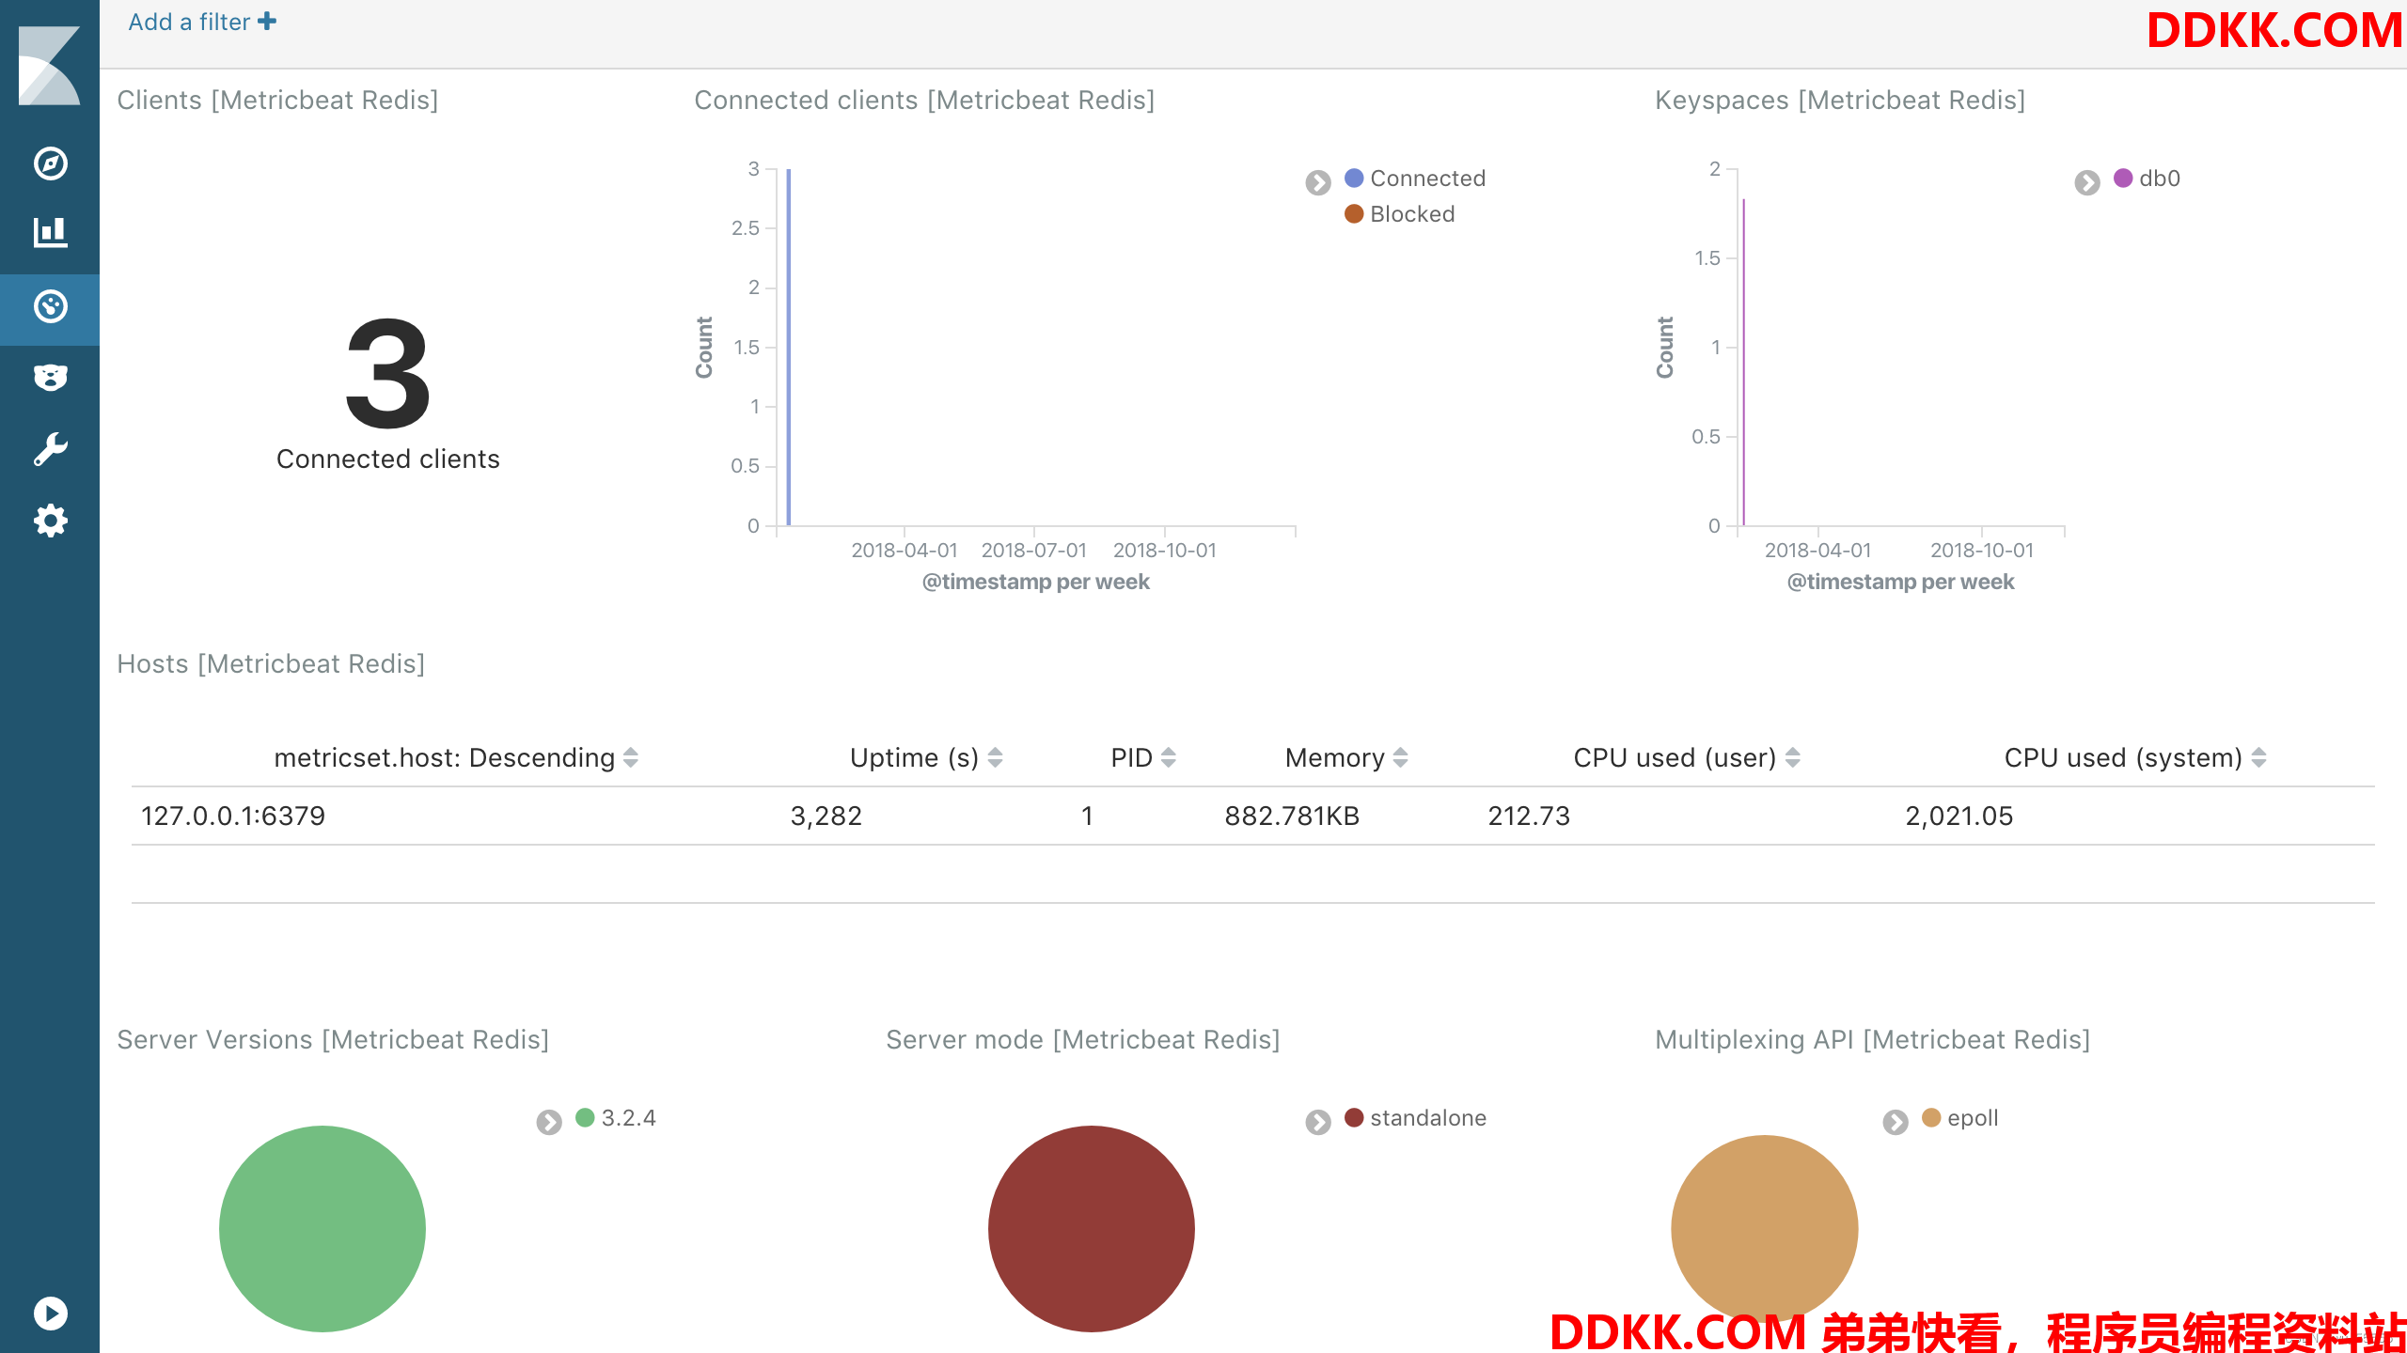The width and height of the screenshot is (2407, 1353).
Task: Click Multiplexing API [Metricbeat Redis] title
Action: pyautogui.click(x=1873, y=1039)
